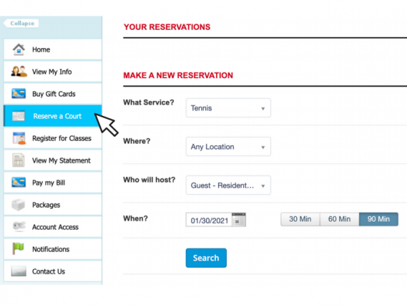Click the View My Statement document icon

[19, 161]
